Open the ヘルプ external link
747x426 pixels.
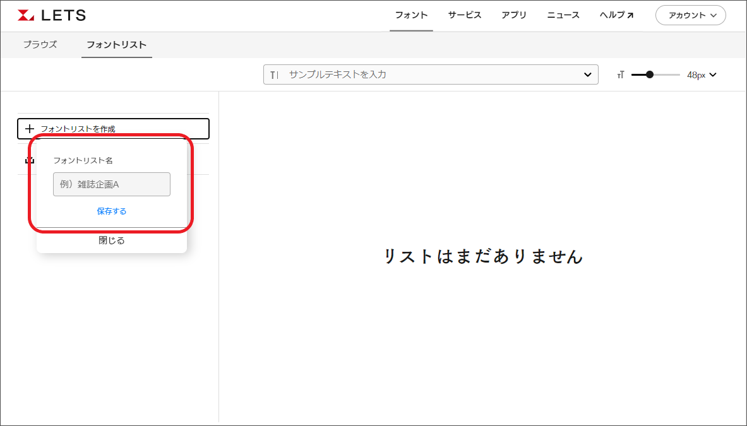click(x=616, y=15)
